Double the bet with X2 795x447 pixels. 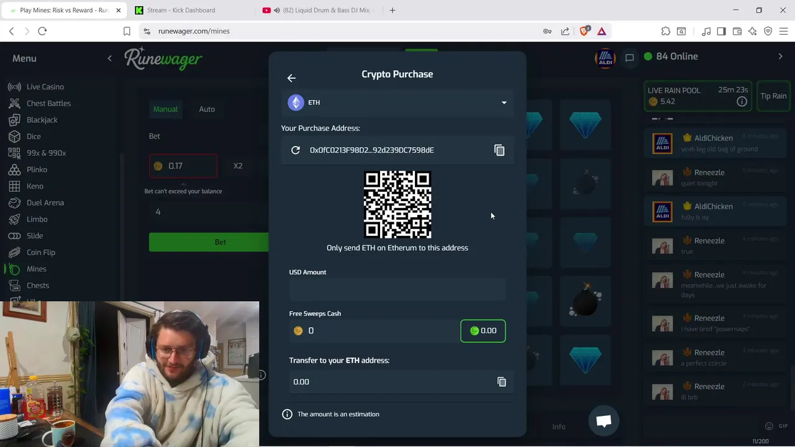pos(238,166)
